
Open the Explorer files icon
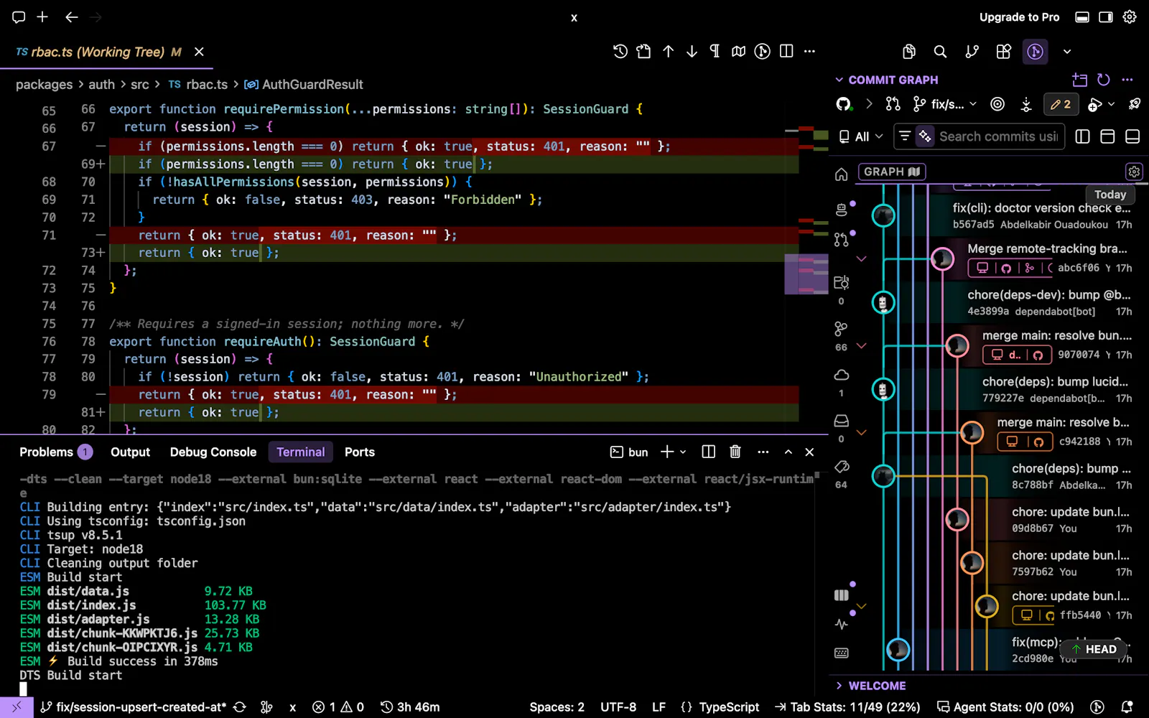pyautogui.click(x=909, y=51)
